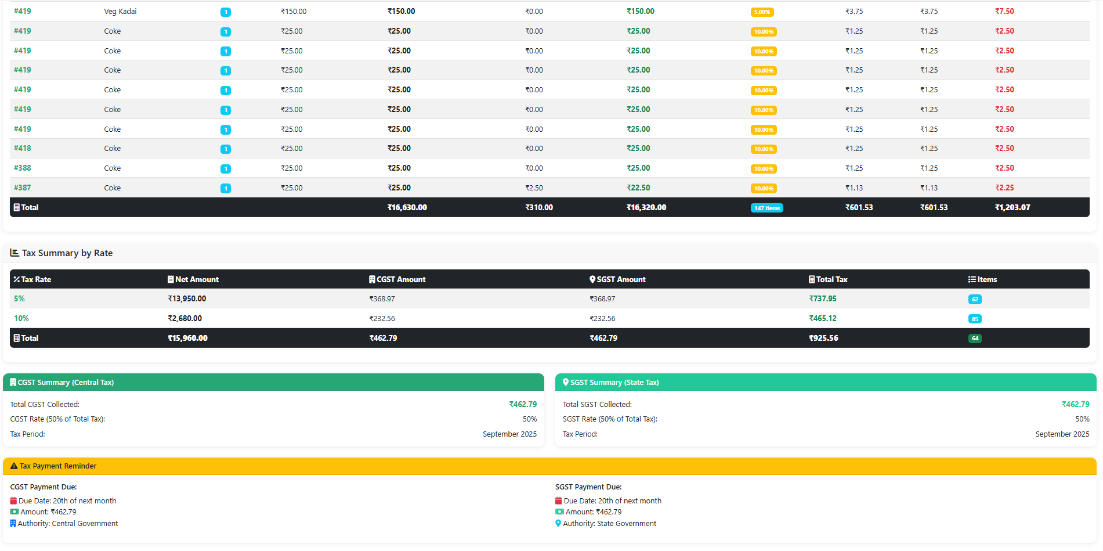Click the calendar icon before CGST Due Date
Screen dimensions: 1103x551
(13, 500)
